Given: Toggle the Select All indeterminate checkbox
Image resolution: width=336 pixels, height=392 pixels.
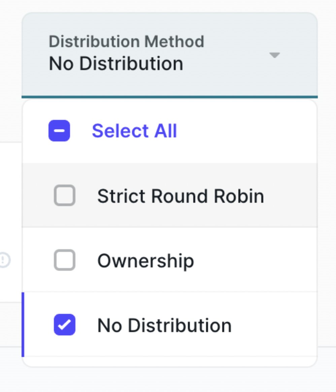Looking at the screenshot, I should 59,131.
